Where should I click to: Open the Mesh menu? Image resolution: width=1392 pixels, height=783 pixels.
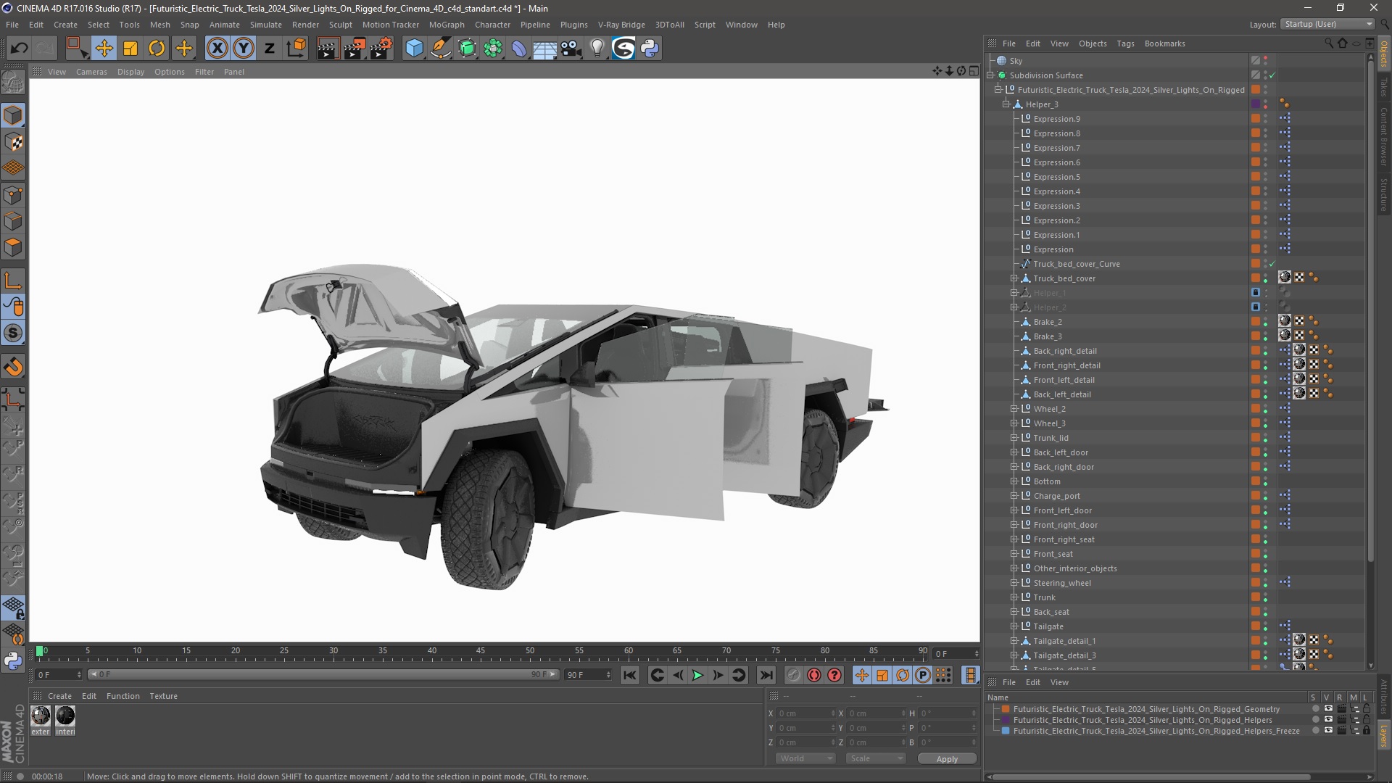point(159,25)
